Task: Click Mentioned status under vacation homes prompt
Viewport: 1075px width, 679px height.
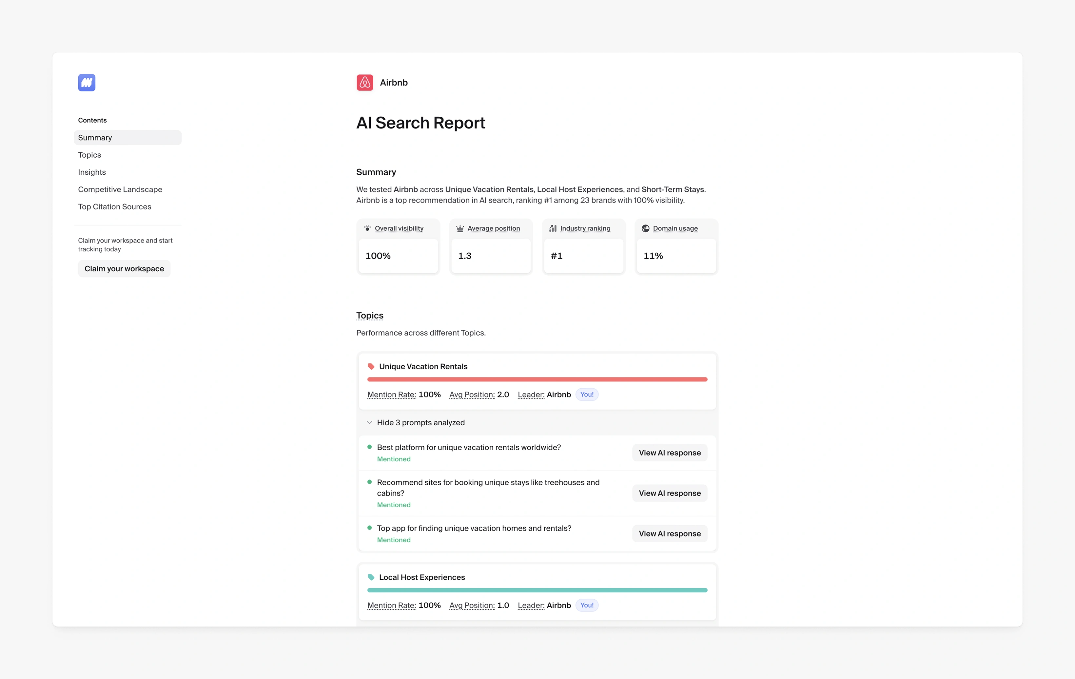Action: coord(394,540)
